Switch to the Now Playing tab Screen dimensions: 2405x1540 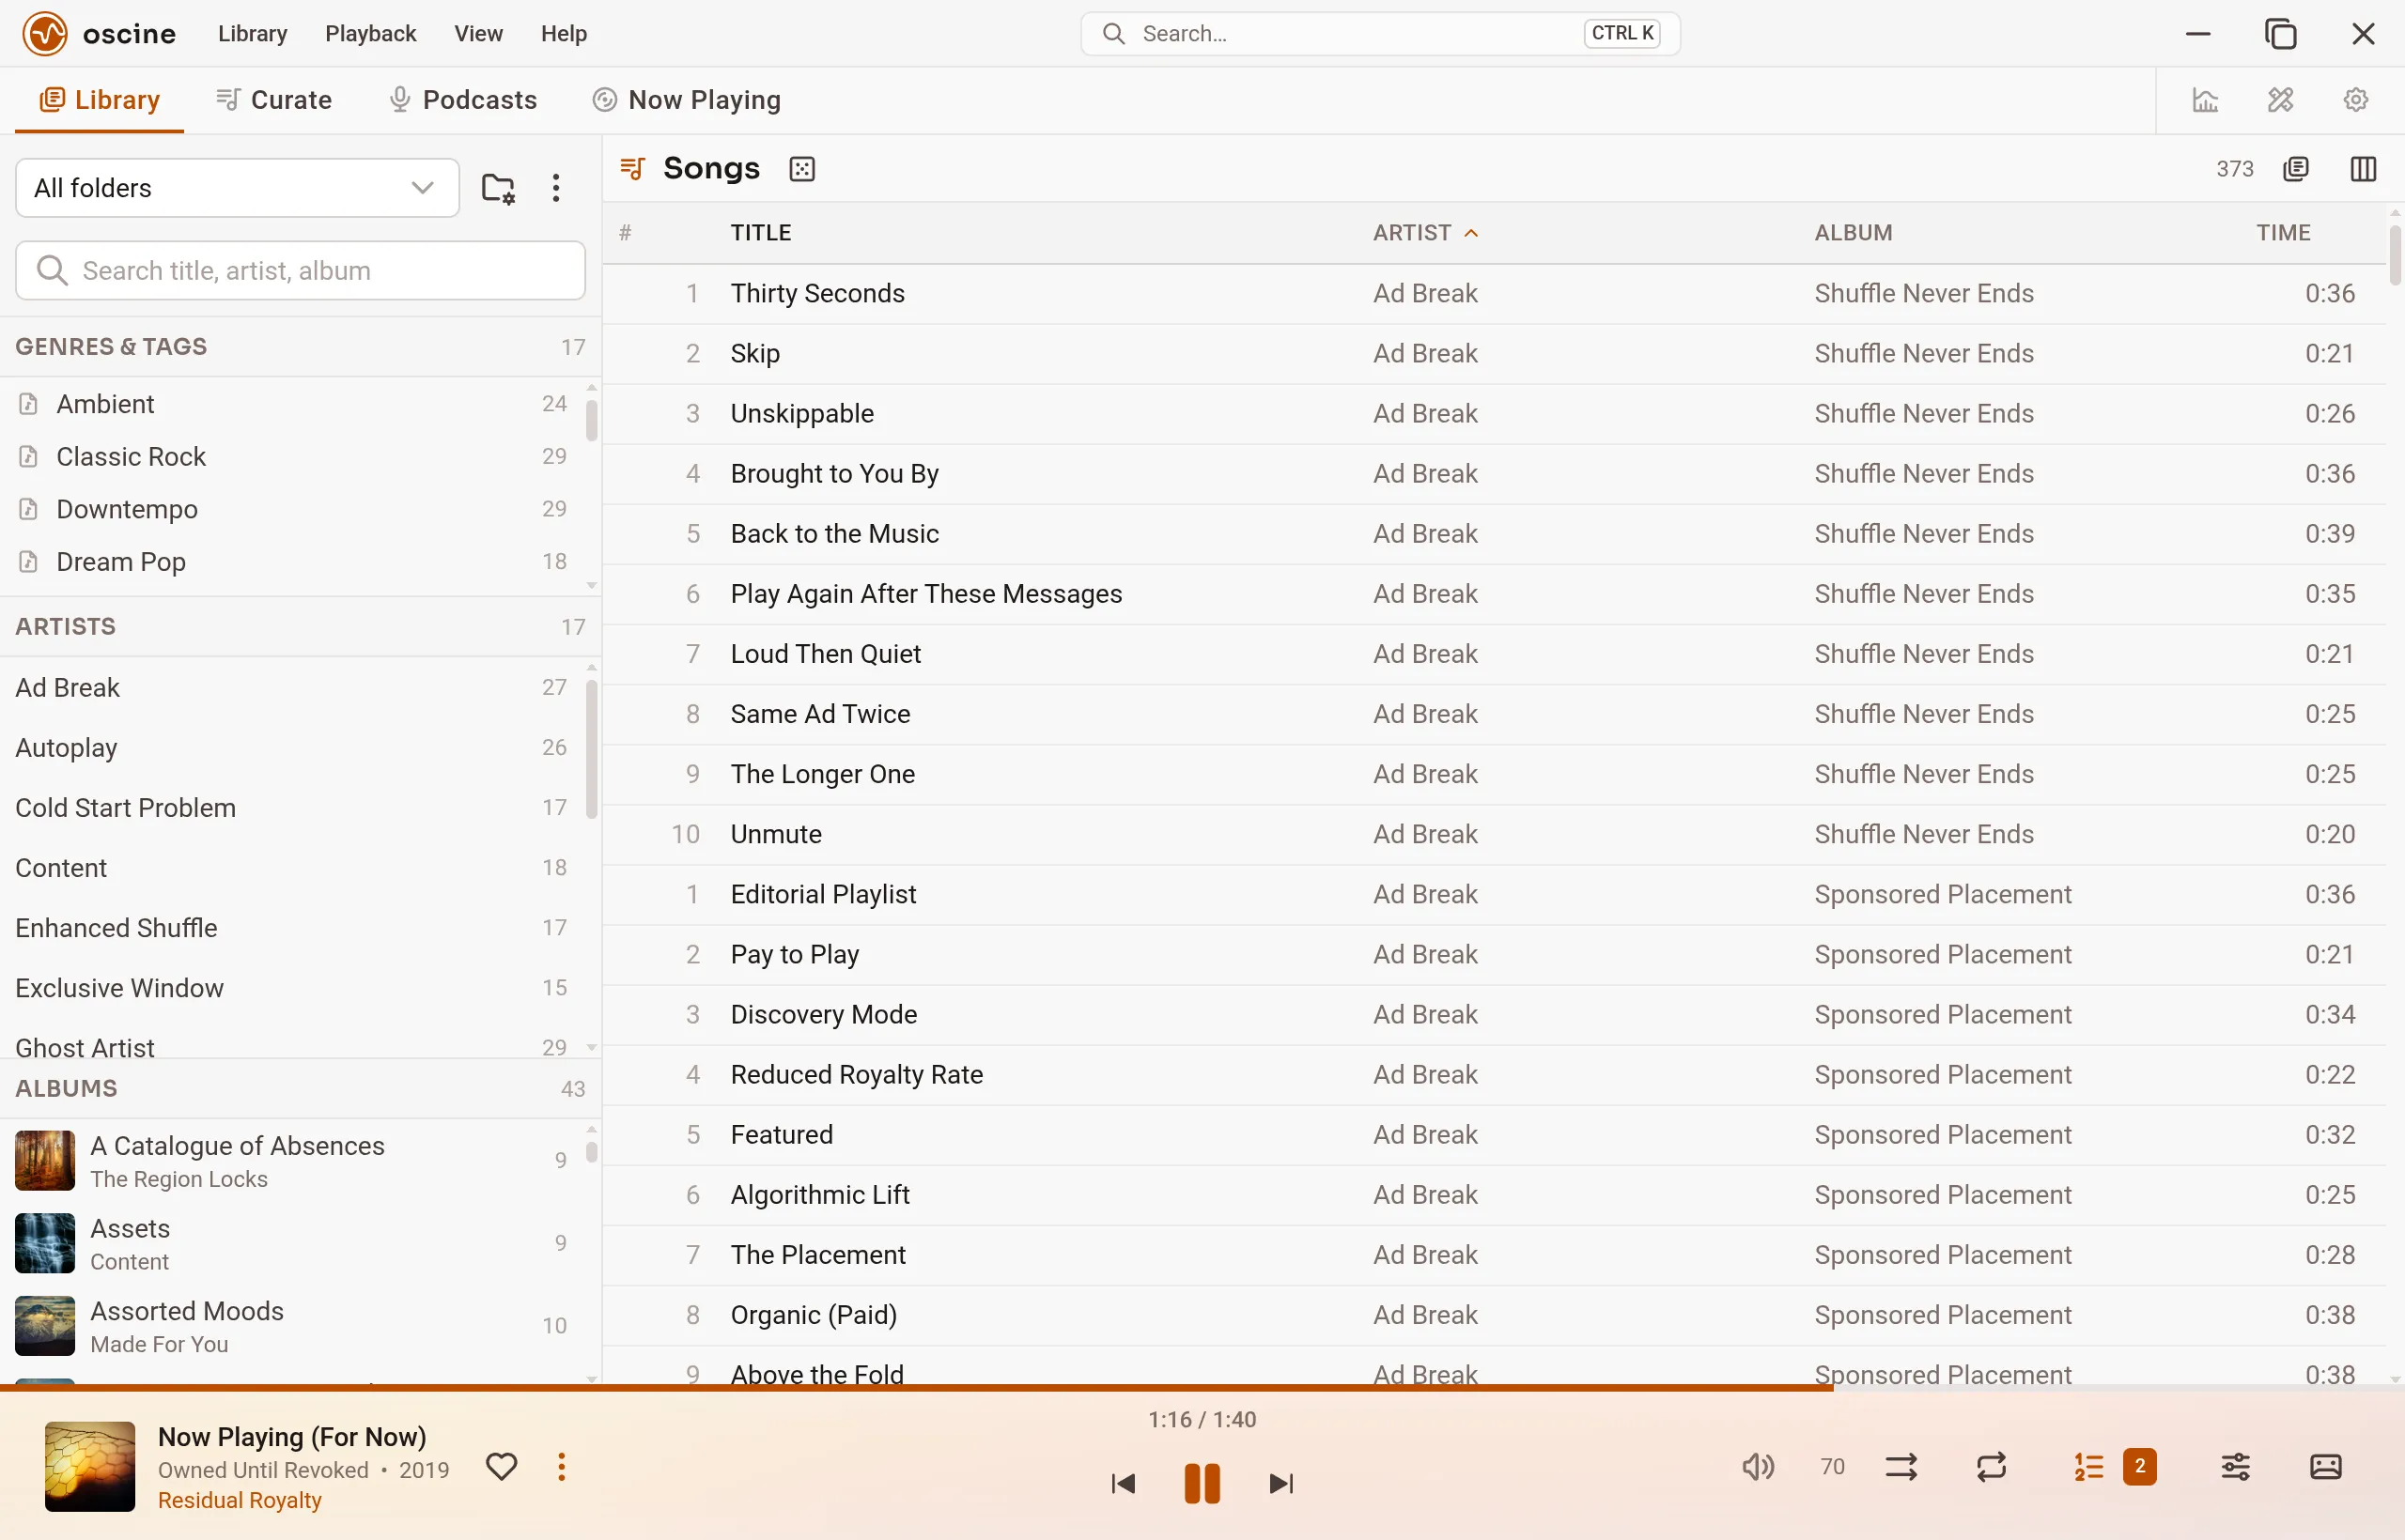point(688,100)
